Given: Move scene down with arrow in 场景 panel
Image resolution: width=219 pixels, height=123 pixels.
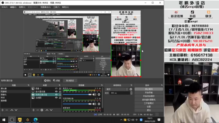Looking at the screenshot, I should click(16, 110).
